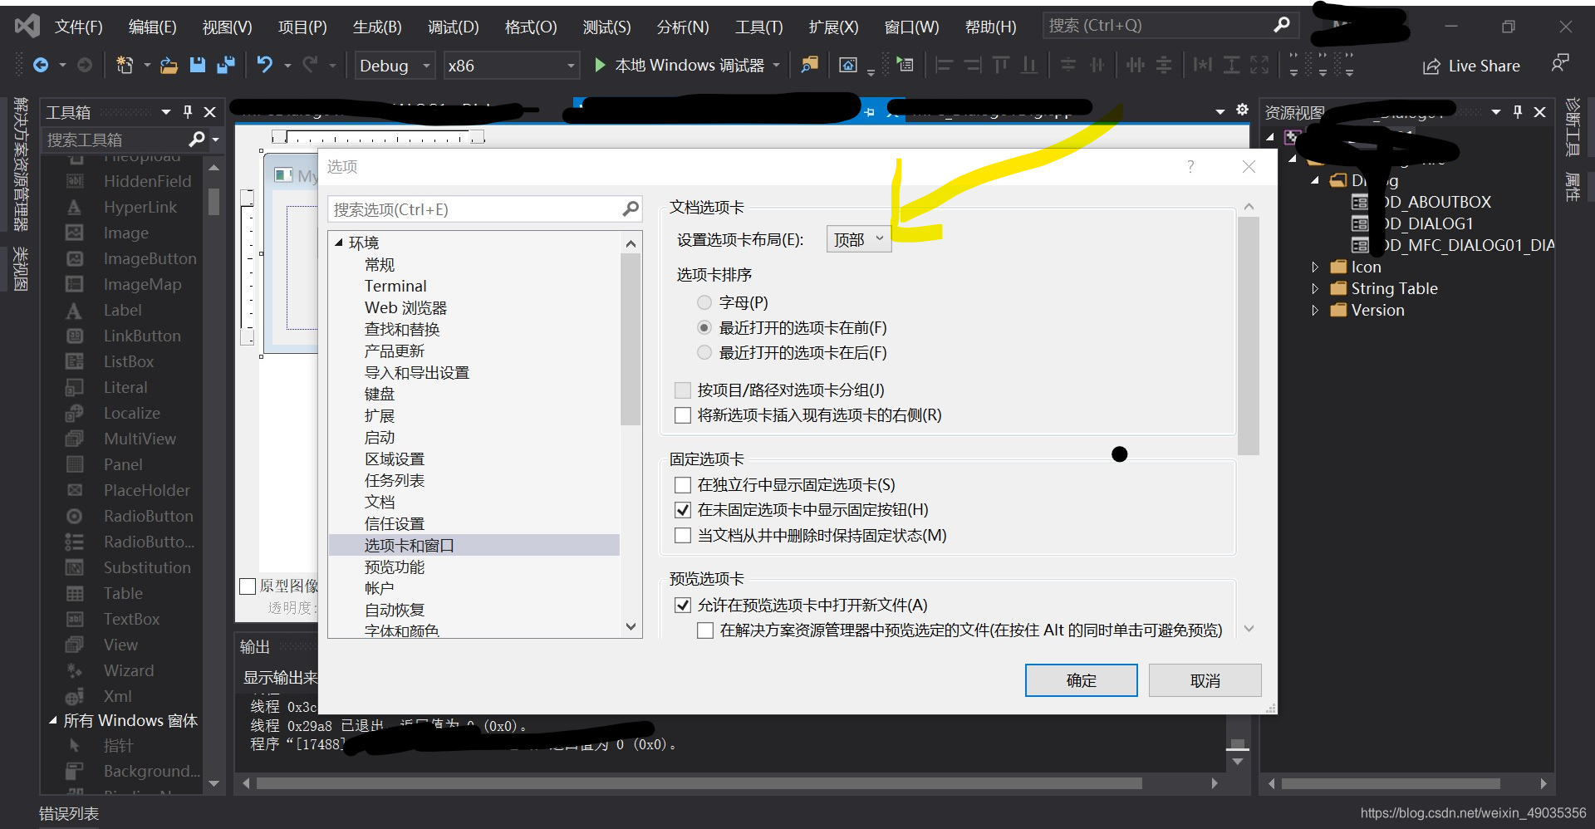The width and height of the screenshot is (1595, 829).
Task: Click the Live Share icon
Action: click(x=1431, y=66)
